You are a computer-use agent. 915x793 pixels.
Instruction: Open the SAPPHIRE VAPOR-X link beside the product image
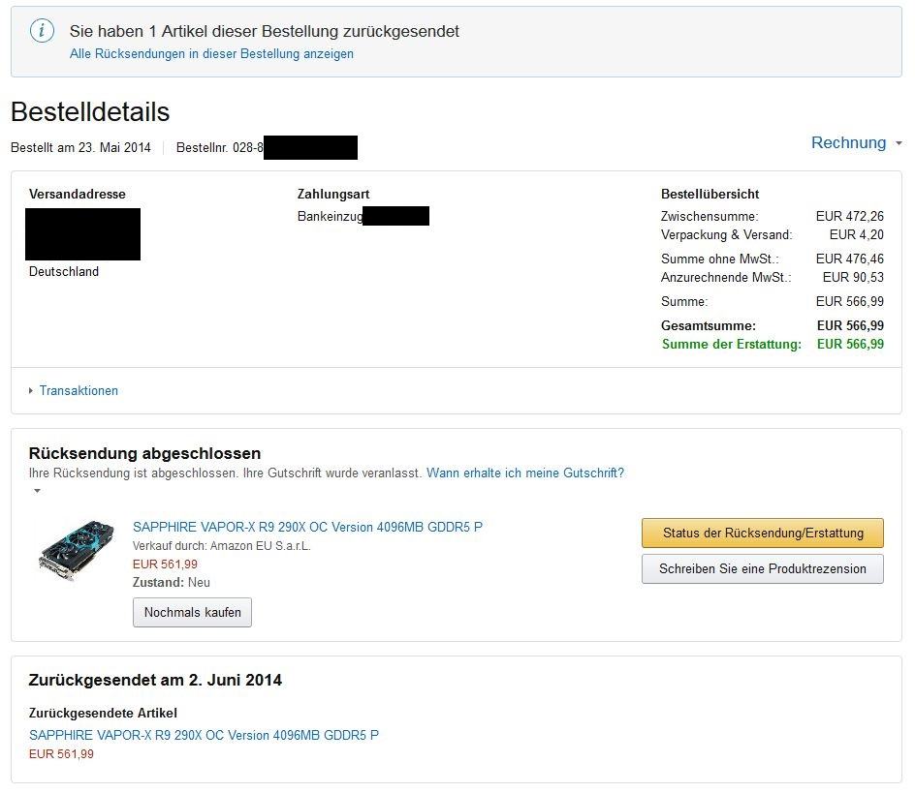pyautogui.click(x=307, y=527)
